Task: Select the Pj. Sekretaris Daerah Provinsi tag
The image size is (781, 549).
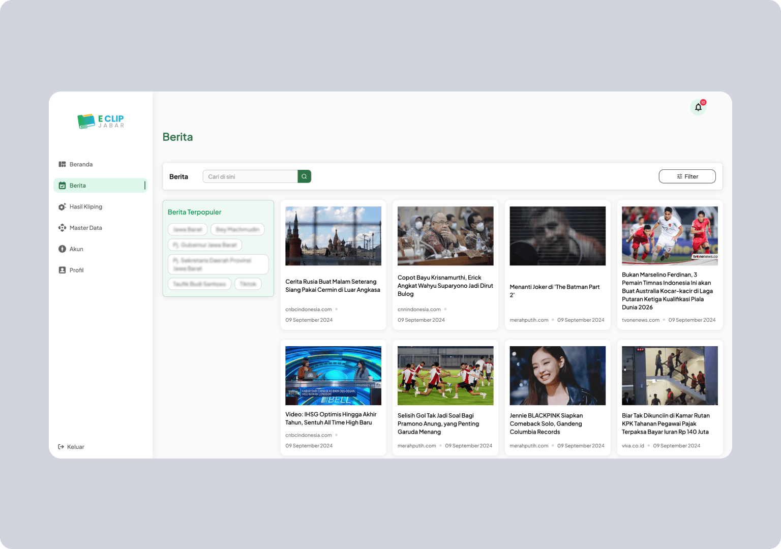Action: point(218,264)
